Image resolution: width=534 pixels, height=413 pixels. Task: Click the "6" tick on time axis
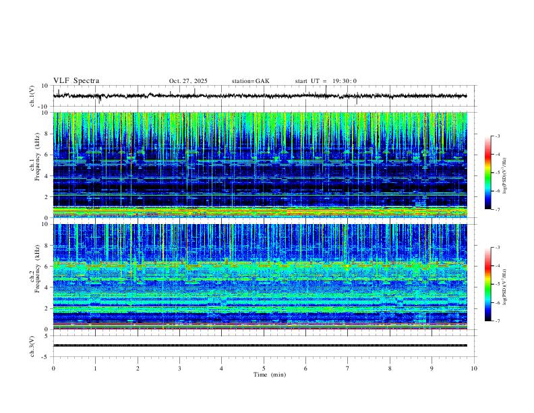[305, 368]
